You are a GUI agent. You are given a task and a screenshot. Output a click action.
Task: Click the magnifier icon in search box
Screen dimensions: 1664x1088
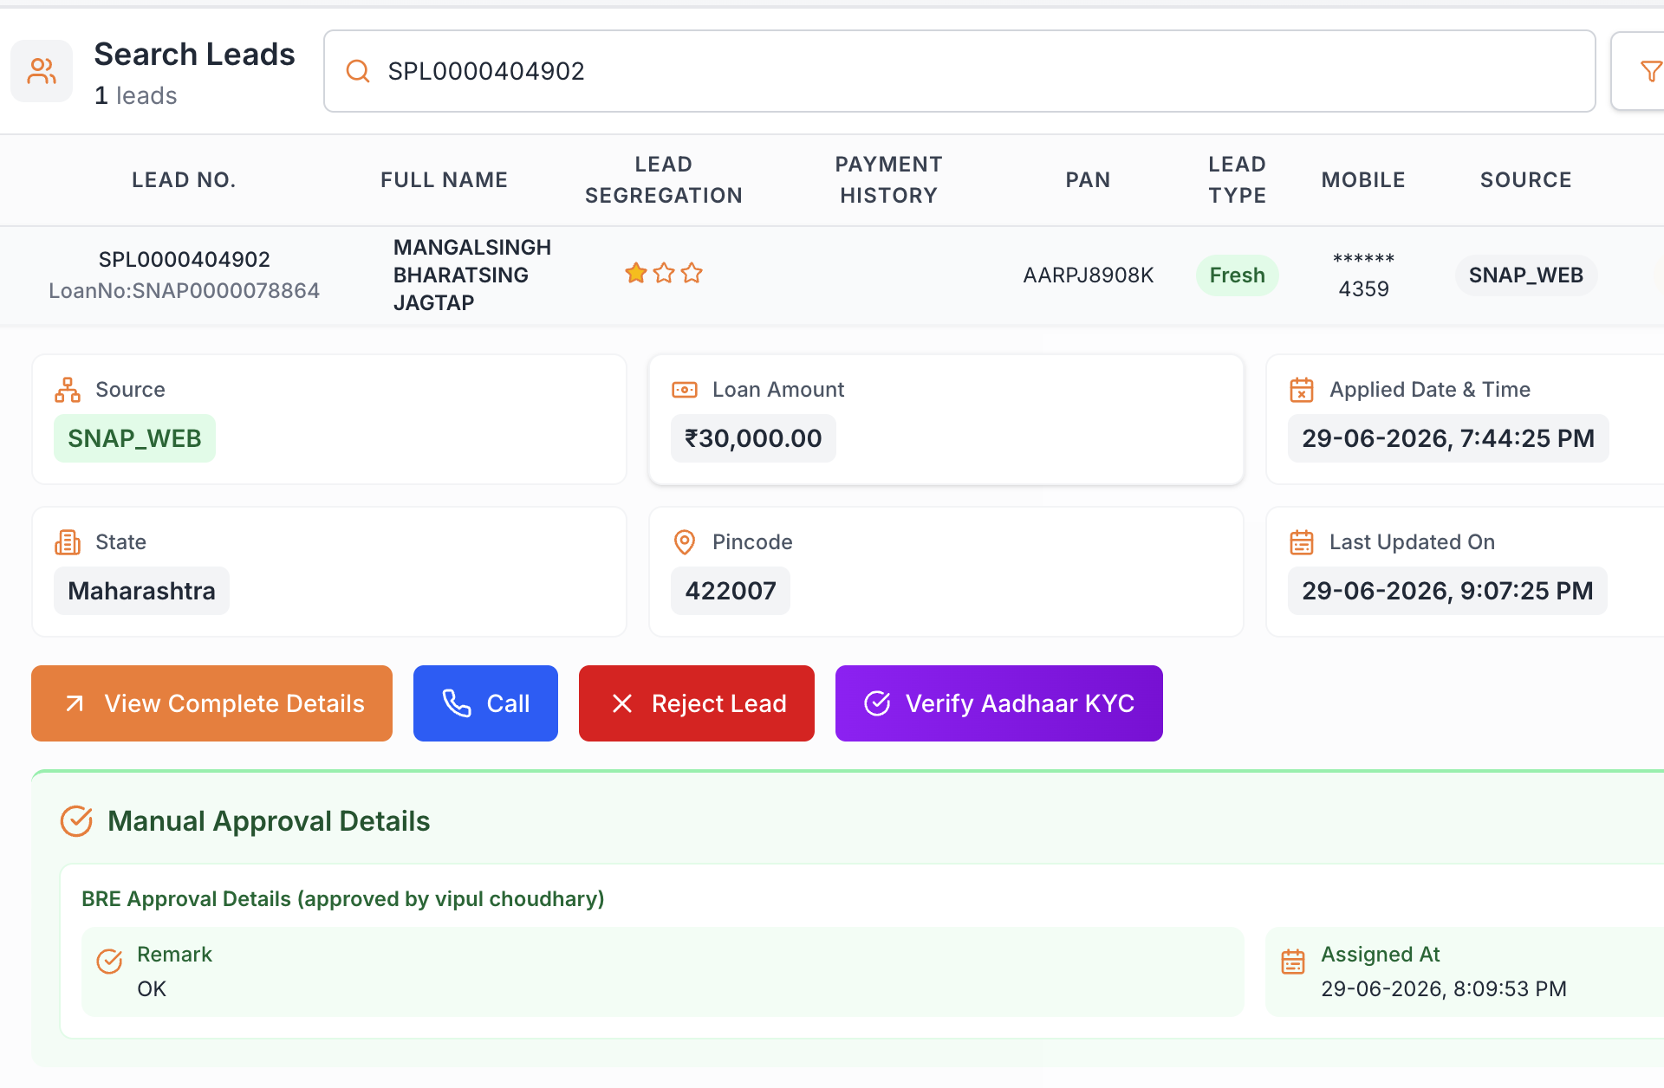click(358, 71)
